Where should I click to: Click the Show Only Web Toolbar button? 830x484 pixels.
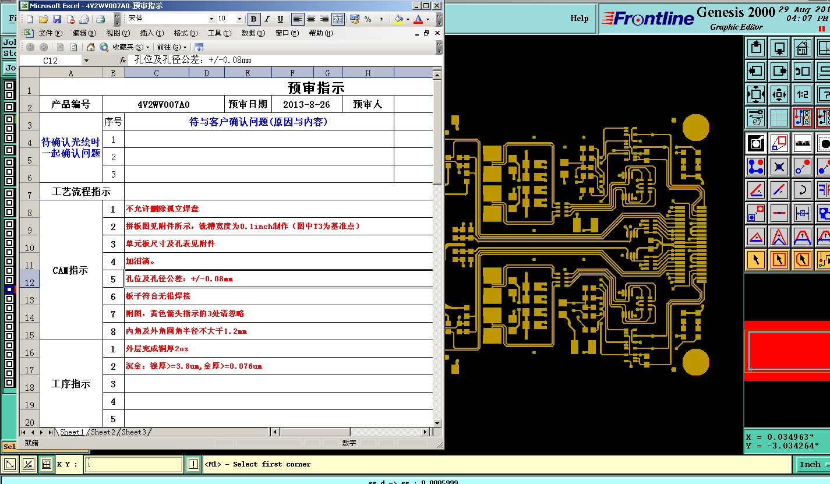(x=199, y=47)
